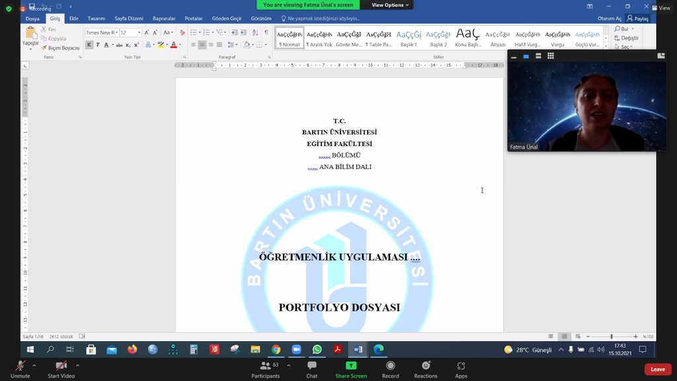The width and height of the screenshot is (677, 381).
Task: Open Windows Start menu
Action: coord(30,349)
